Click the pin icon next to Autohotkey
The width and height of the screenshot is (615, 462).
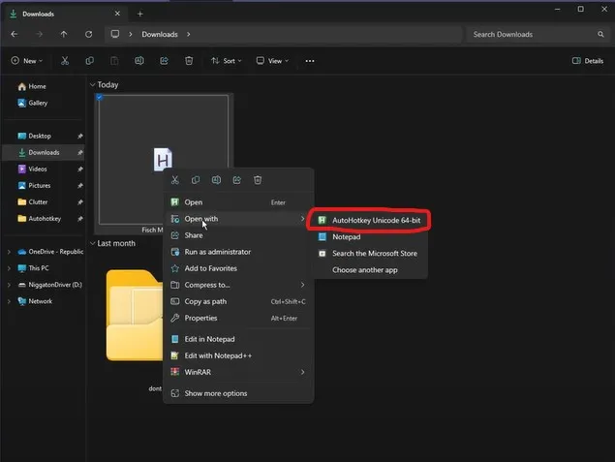pyautogui.click(x=80, y=219)
